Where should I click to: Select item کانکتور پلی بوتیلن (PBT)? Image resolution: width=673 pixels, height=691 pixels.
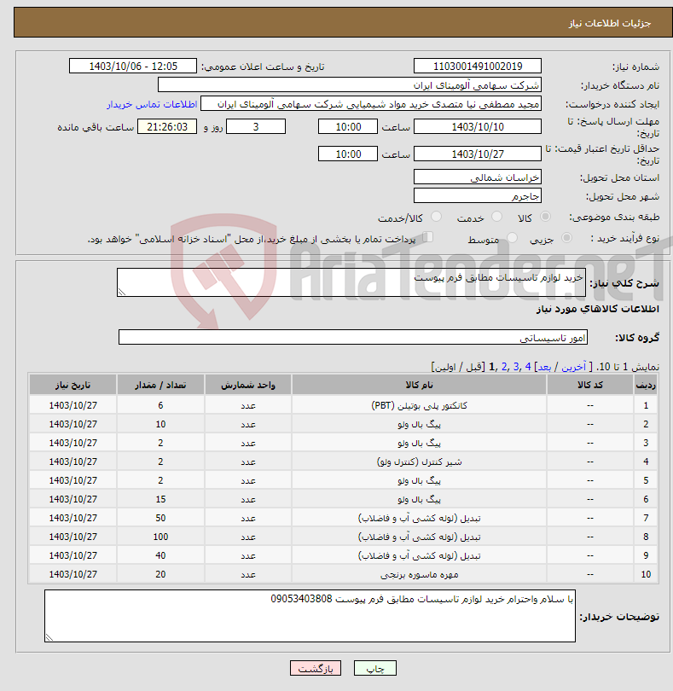(419, 405)
